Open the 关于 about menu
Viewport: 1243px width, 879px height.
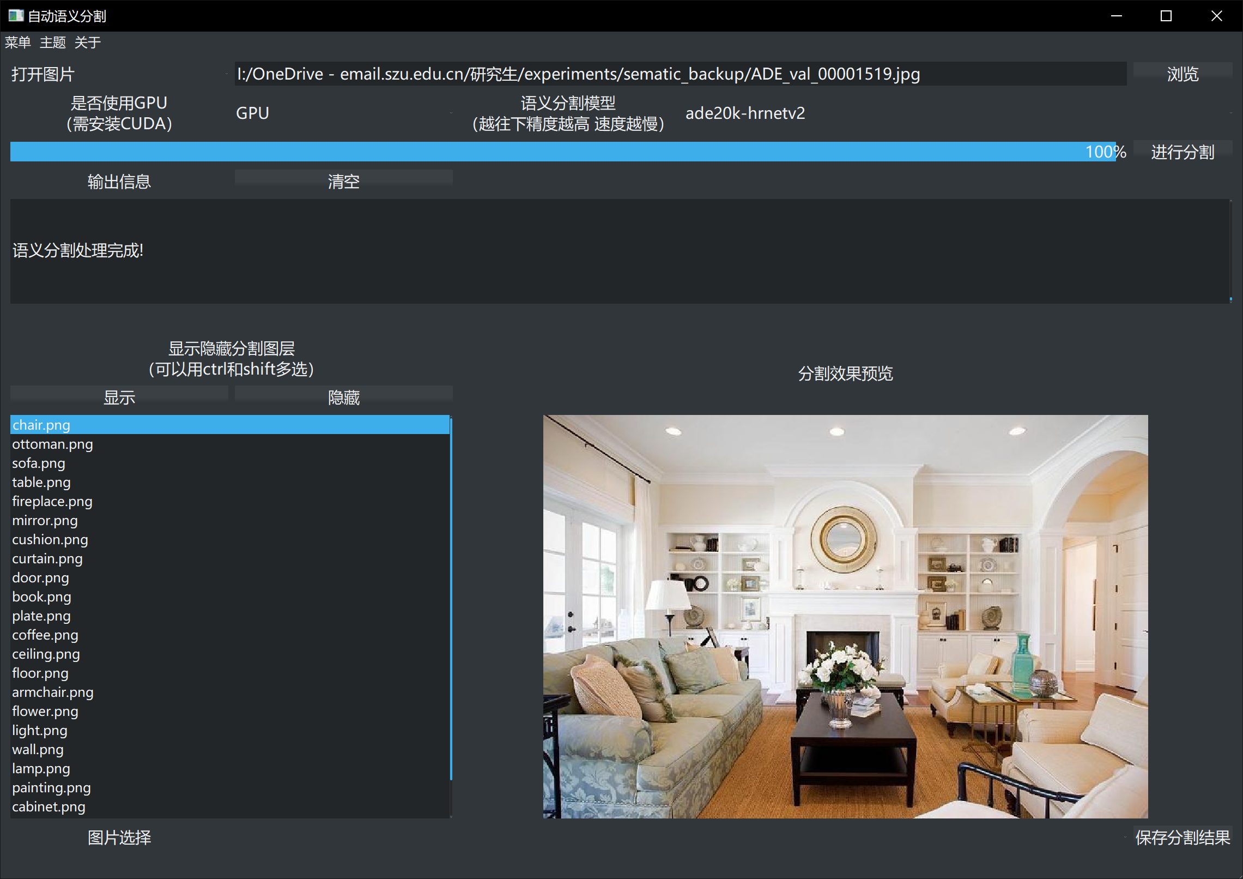pyautogui.click(x=87, y=43)
